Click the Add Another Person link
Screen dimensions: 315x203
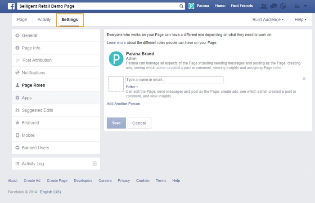[123, 104]
